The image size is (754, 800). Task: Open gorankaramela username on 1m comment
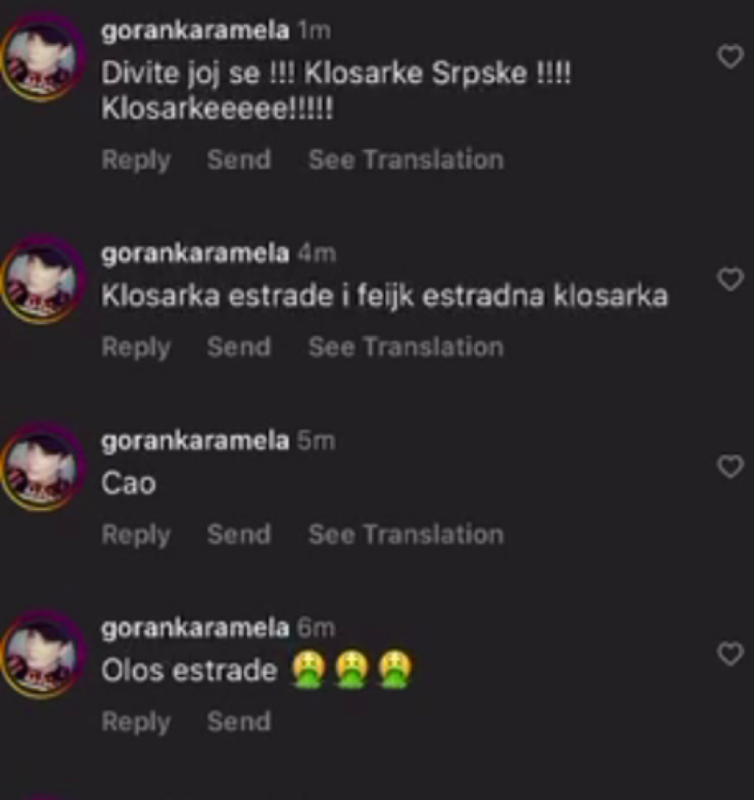tap(195, 32)
